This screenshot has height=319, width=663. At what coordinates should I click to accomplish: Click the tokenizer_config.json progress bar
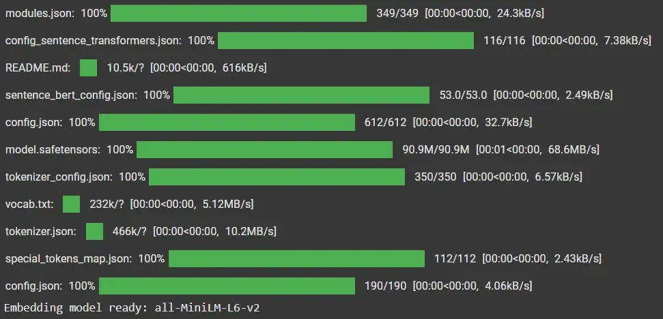pyautogui.click(x=277, y=177)
